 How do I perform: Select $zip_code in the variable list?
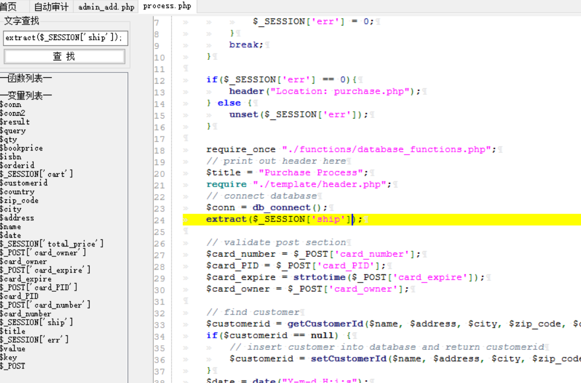[19, 201]
